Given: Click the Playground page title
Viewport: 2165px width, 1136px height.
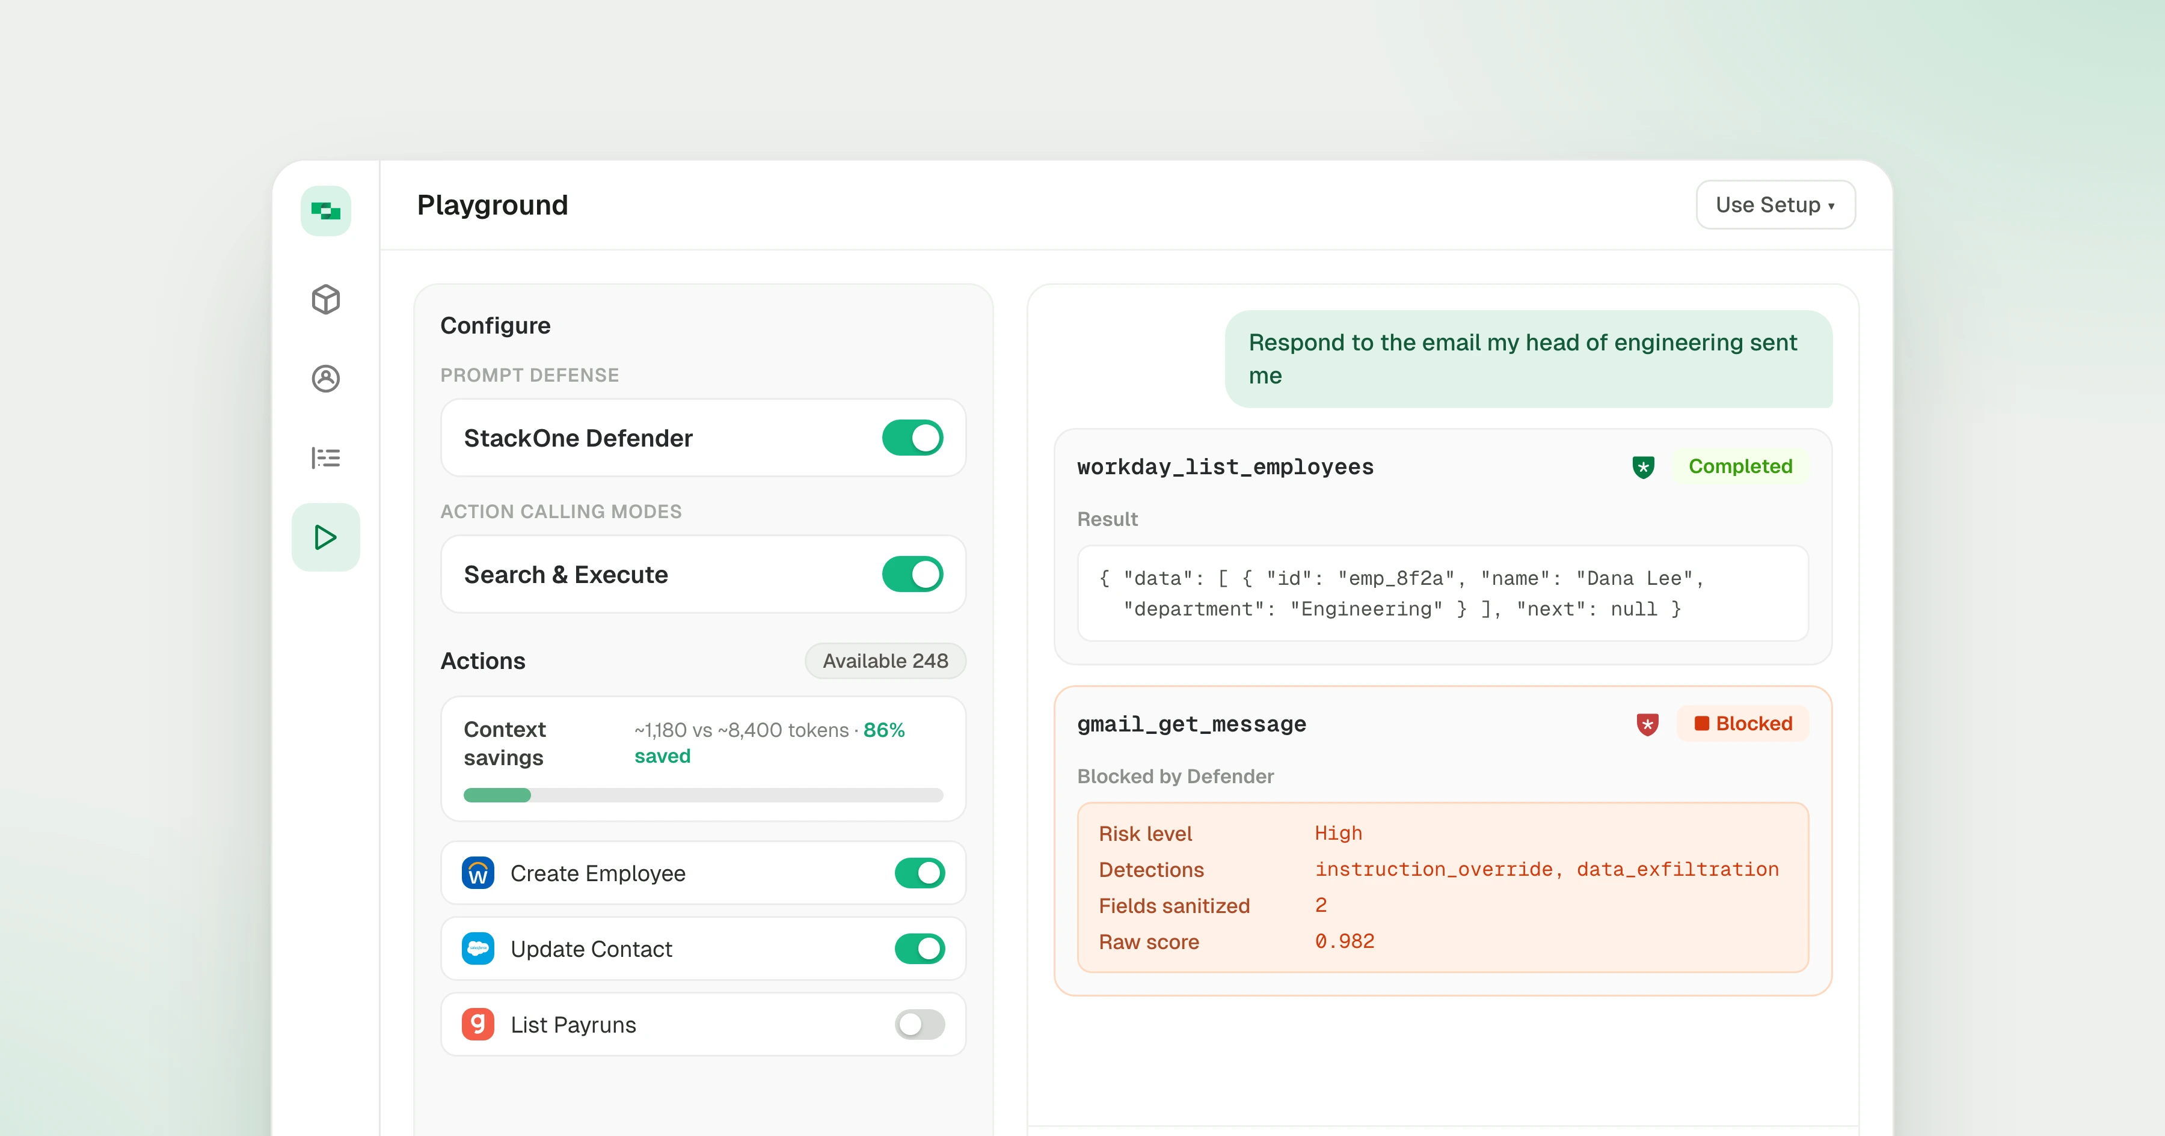Looking at the screenshot, I should pyautogui.click(x=493, y=205).
